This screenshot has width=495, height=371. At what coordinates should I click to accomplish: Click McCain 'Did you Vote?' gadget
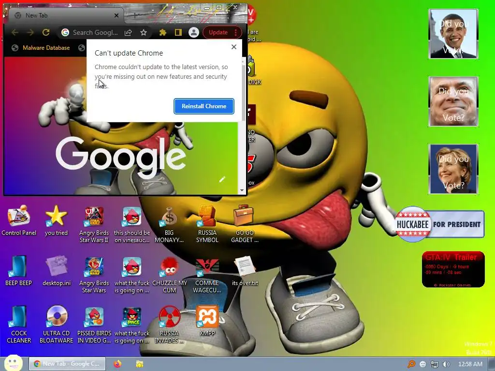[x=453, y=101]
